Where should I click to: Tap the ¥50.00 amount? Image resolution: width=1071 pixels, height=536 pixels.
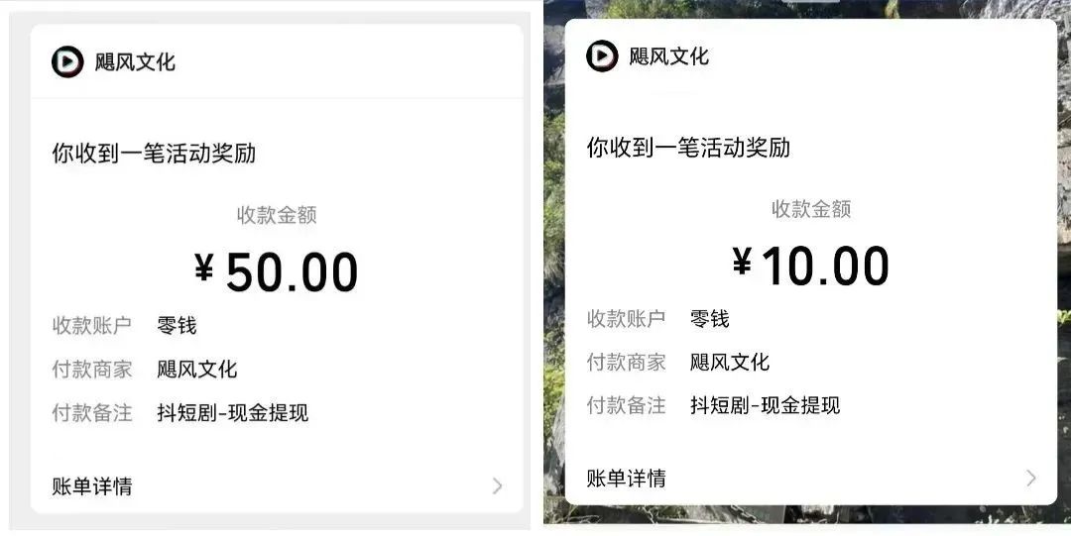point(277,271)
